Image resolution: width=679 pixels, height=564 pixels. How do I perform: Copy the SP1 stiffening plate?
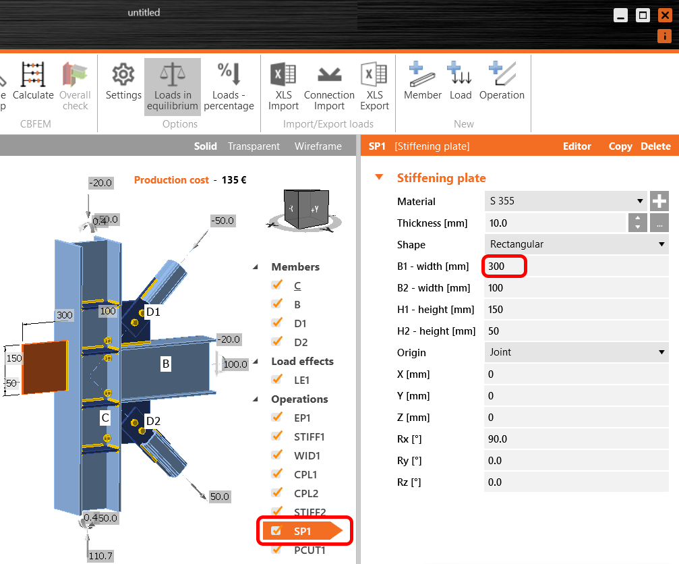(620, 146)
